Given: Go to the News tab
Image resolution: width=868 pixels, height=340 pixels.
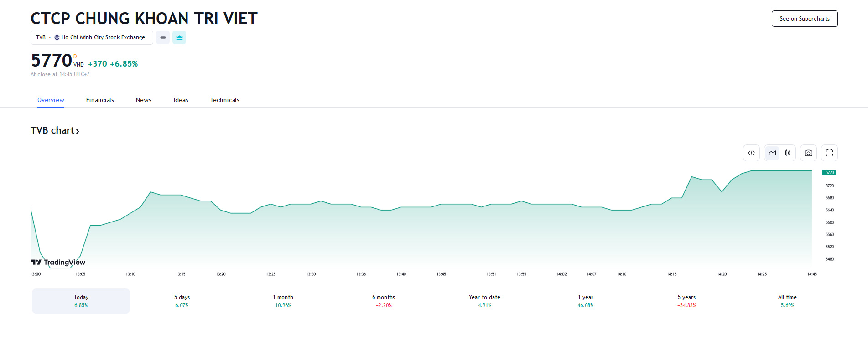Looking at the screenshot, I should pyautogui.click(x=143, y=100).
